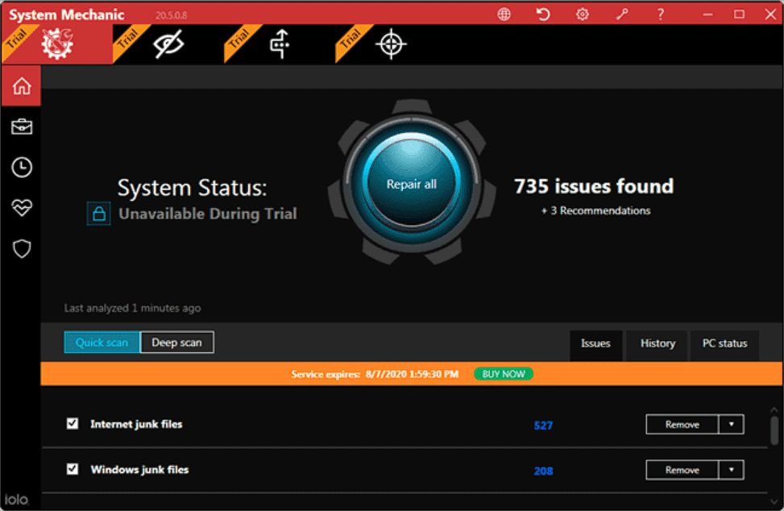Screen dimensions: 784x511
Task: Open the crossed-out eye privacy module
Action: [x=168, y=44]
